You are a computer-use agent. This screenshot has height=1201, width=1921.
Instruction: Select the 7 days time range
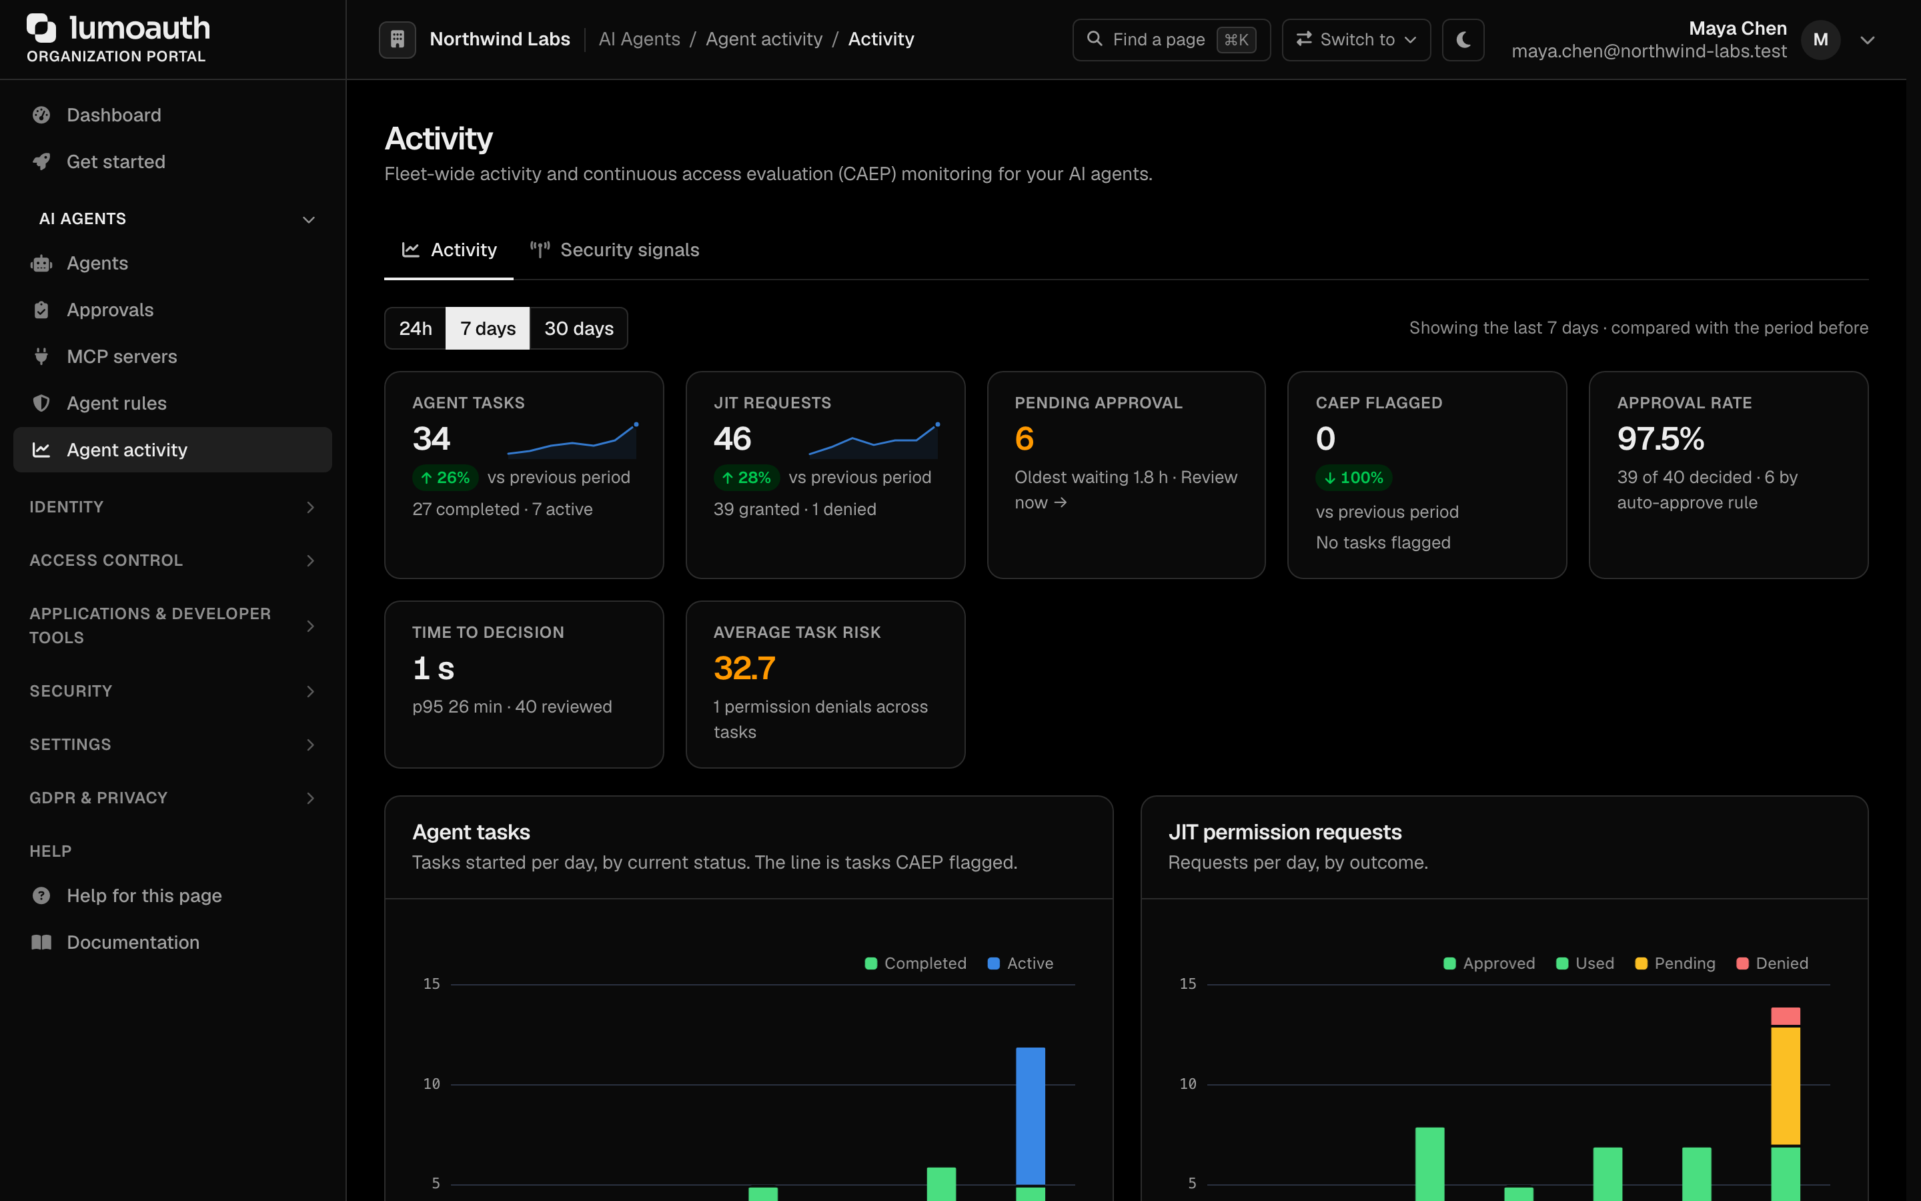[x=488, y=328]
